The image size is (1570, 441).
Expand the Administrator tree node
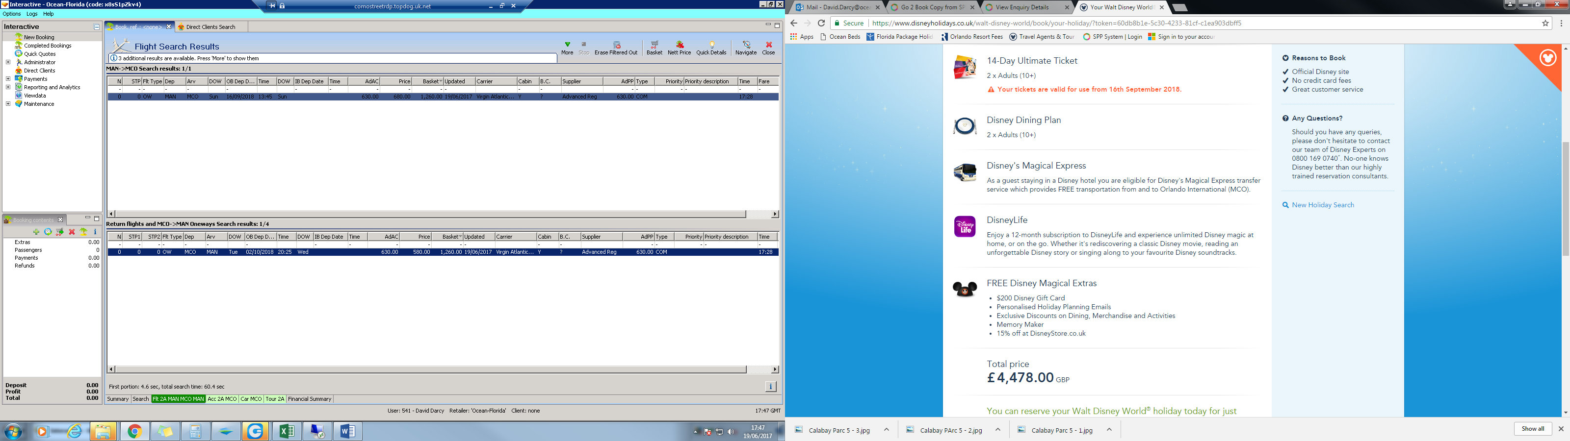(8, 62)
